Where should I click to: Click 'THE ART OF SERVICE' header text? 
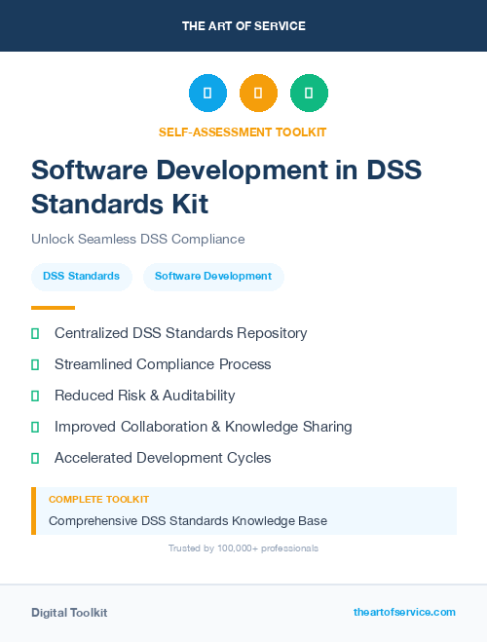click(x=243, y=26)
